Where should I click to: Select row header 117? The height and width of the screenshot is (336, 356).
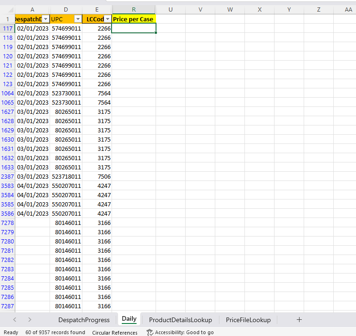(x=7, y=28)
